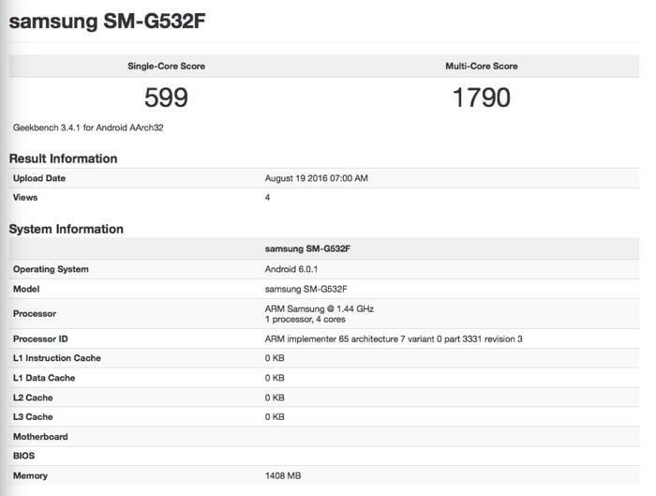Click 'August 19 2016 07:00 AM' value

tap(317, 178)
